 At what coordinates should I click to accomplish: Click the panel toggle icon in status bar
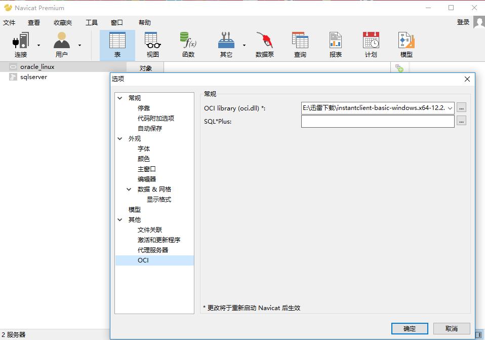tap(478, 335)
